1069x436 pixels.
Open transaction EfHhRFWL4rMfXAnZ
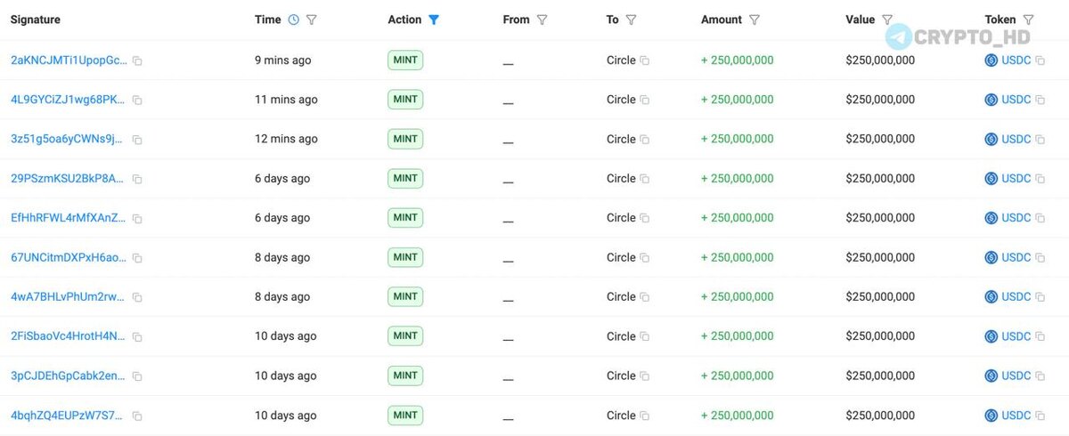68,218
